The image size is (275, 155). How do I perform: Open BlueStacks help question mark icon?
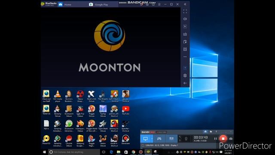[185, 68]
